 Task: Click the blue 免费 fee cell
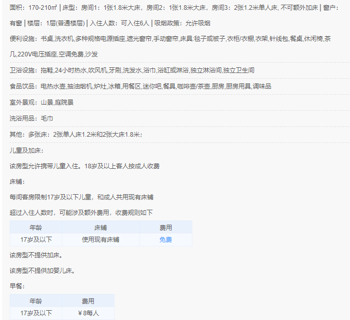pyautogui.click(x=165, y=240)
